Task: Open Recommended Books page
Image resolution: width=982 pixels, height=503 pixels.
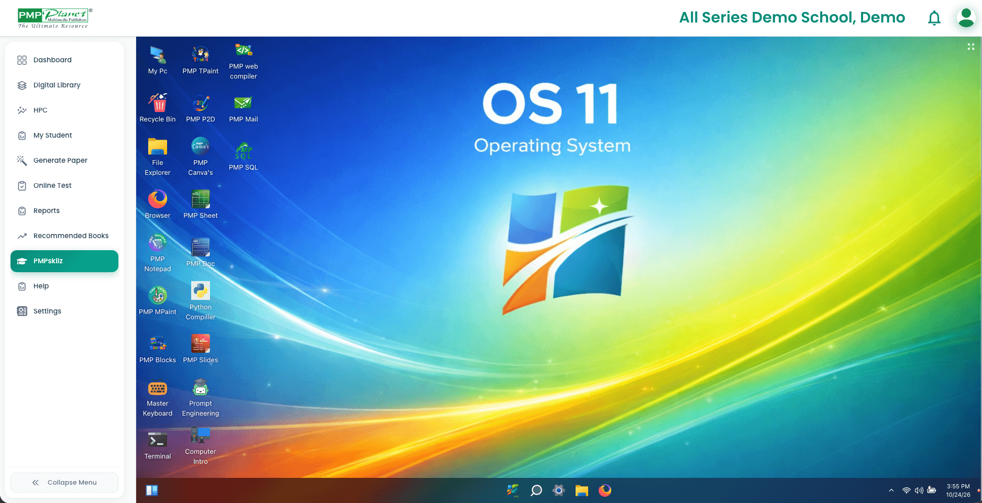Action: tap(64, 236)
